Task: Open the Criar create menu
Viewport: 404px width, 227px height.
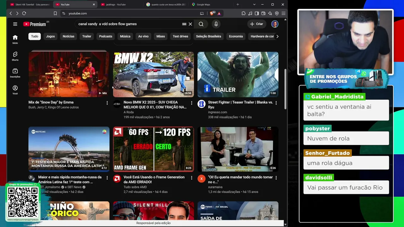Action: pos(256,24)
